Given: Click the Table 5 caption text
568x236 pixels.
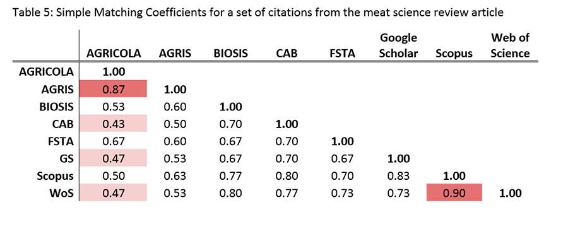Looking at the screenshot, I should pyautogui.click(x=258, y=13).
